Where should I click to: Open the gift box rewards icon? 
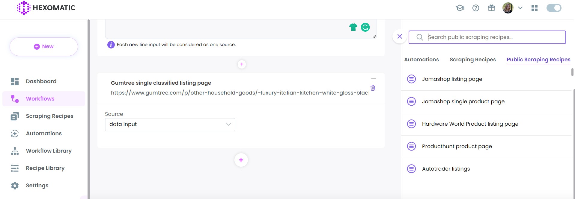(x=491, y=8)
